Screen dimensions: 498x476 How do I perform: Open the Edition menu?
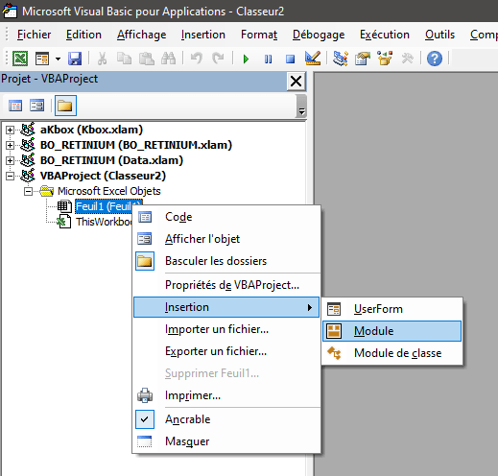(x=83, y=35)
